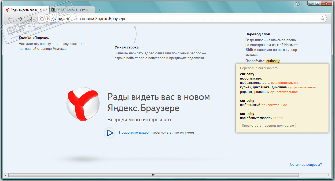Click the 'Перевод слов' heading

258,34
